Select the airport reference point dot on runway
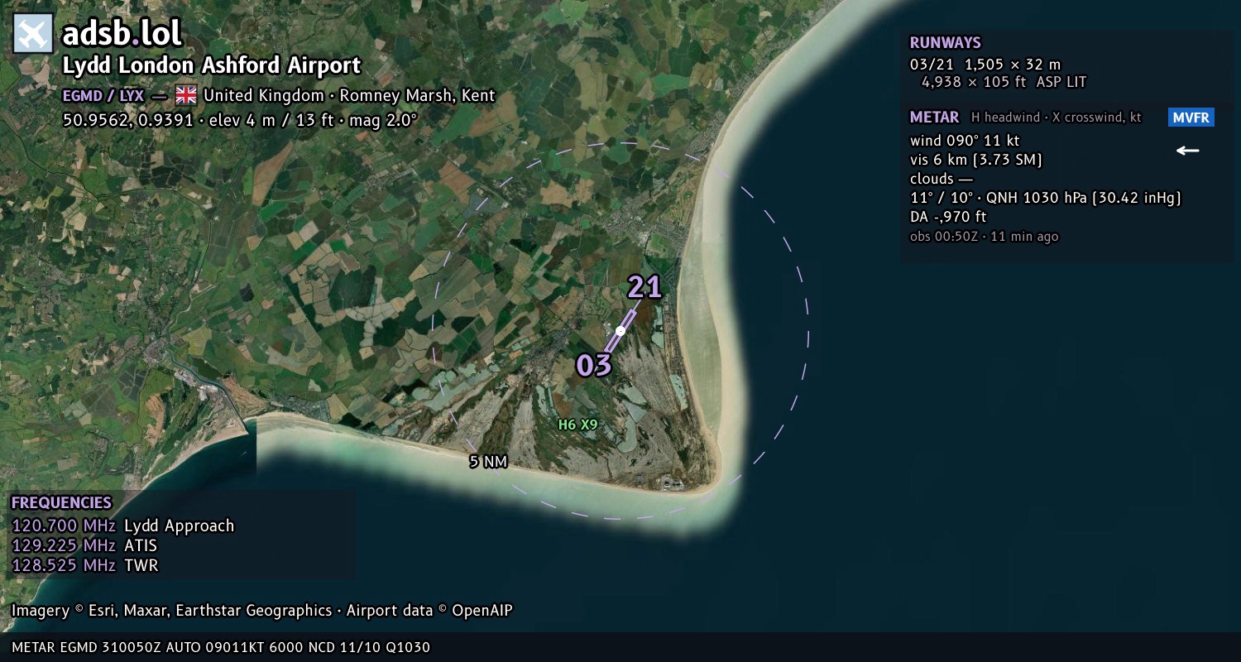Image resolution: width=1241 pixels, height=662 pixels. click(x=620, y=330)
